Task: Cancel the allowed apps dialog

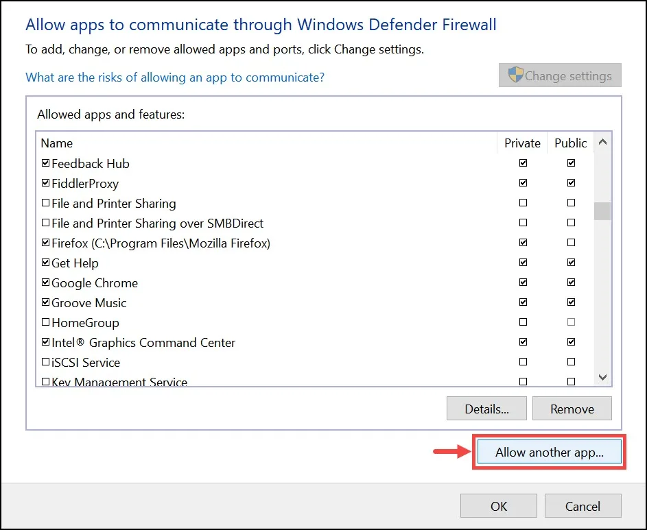Action: click(x=583, y=506)
